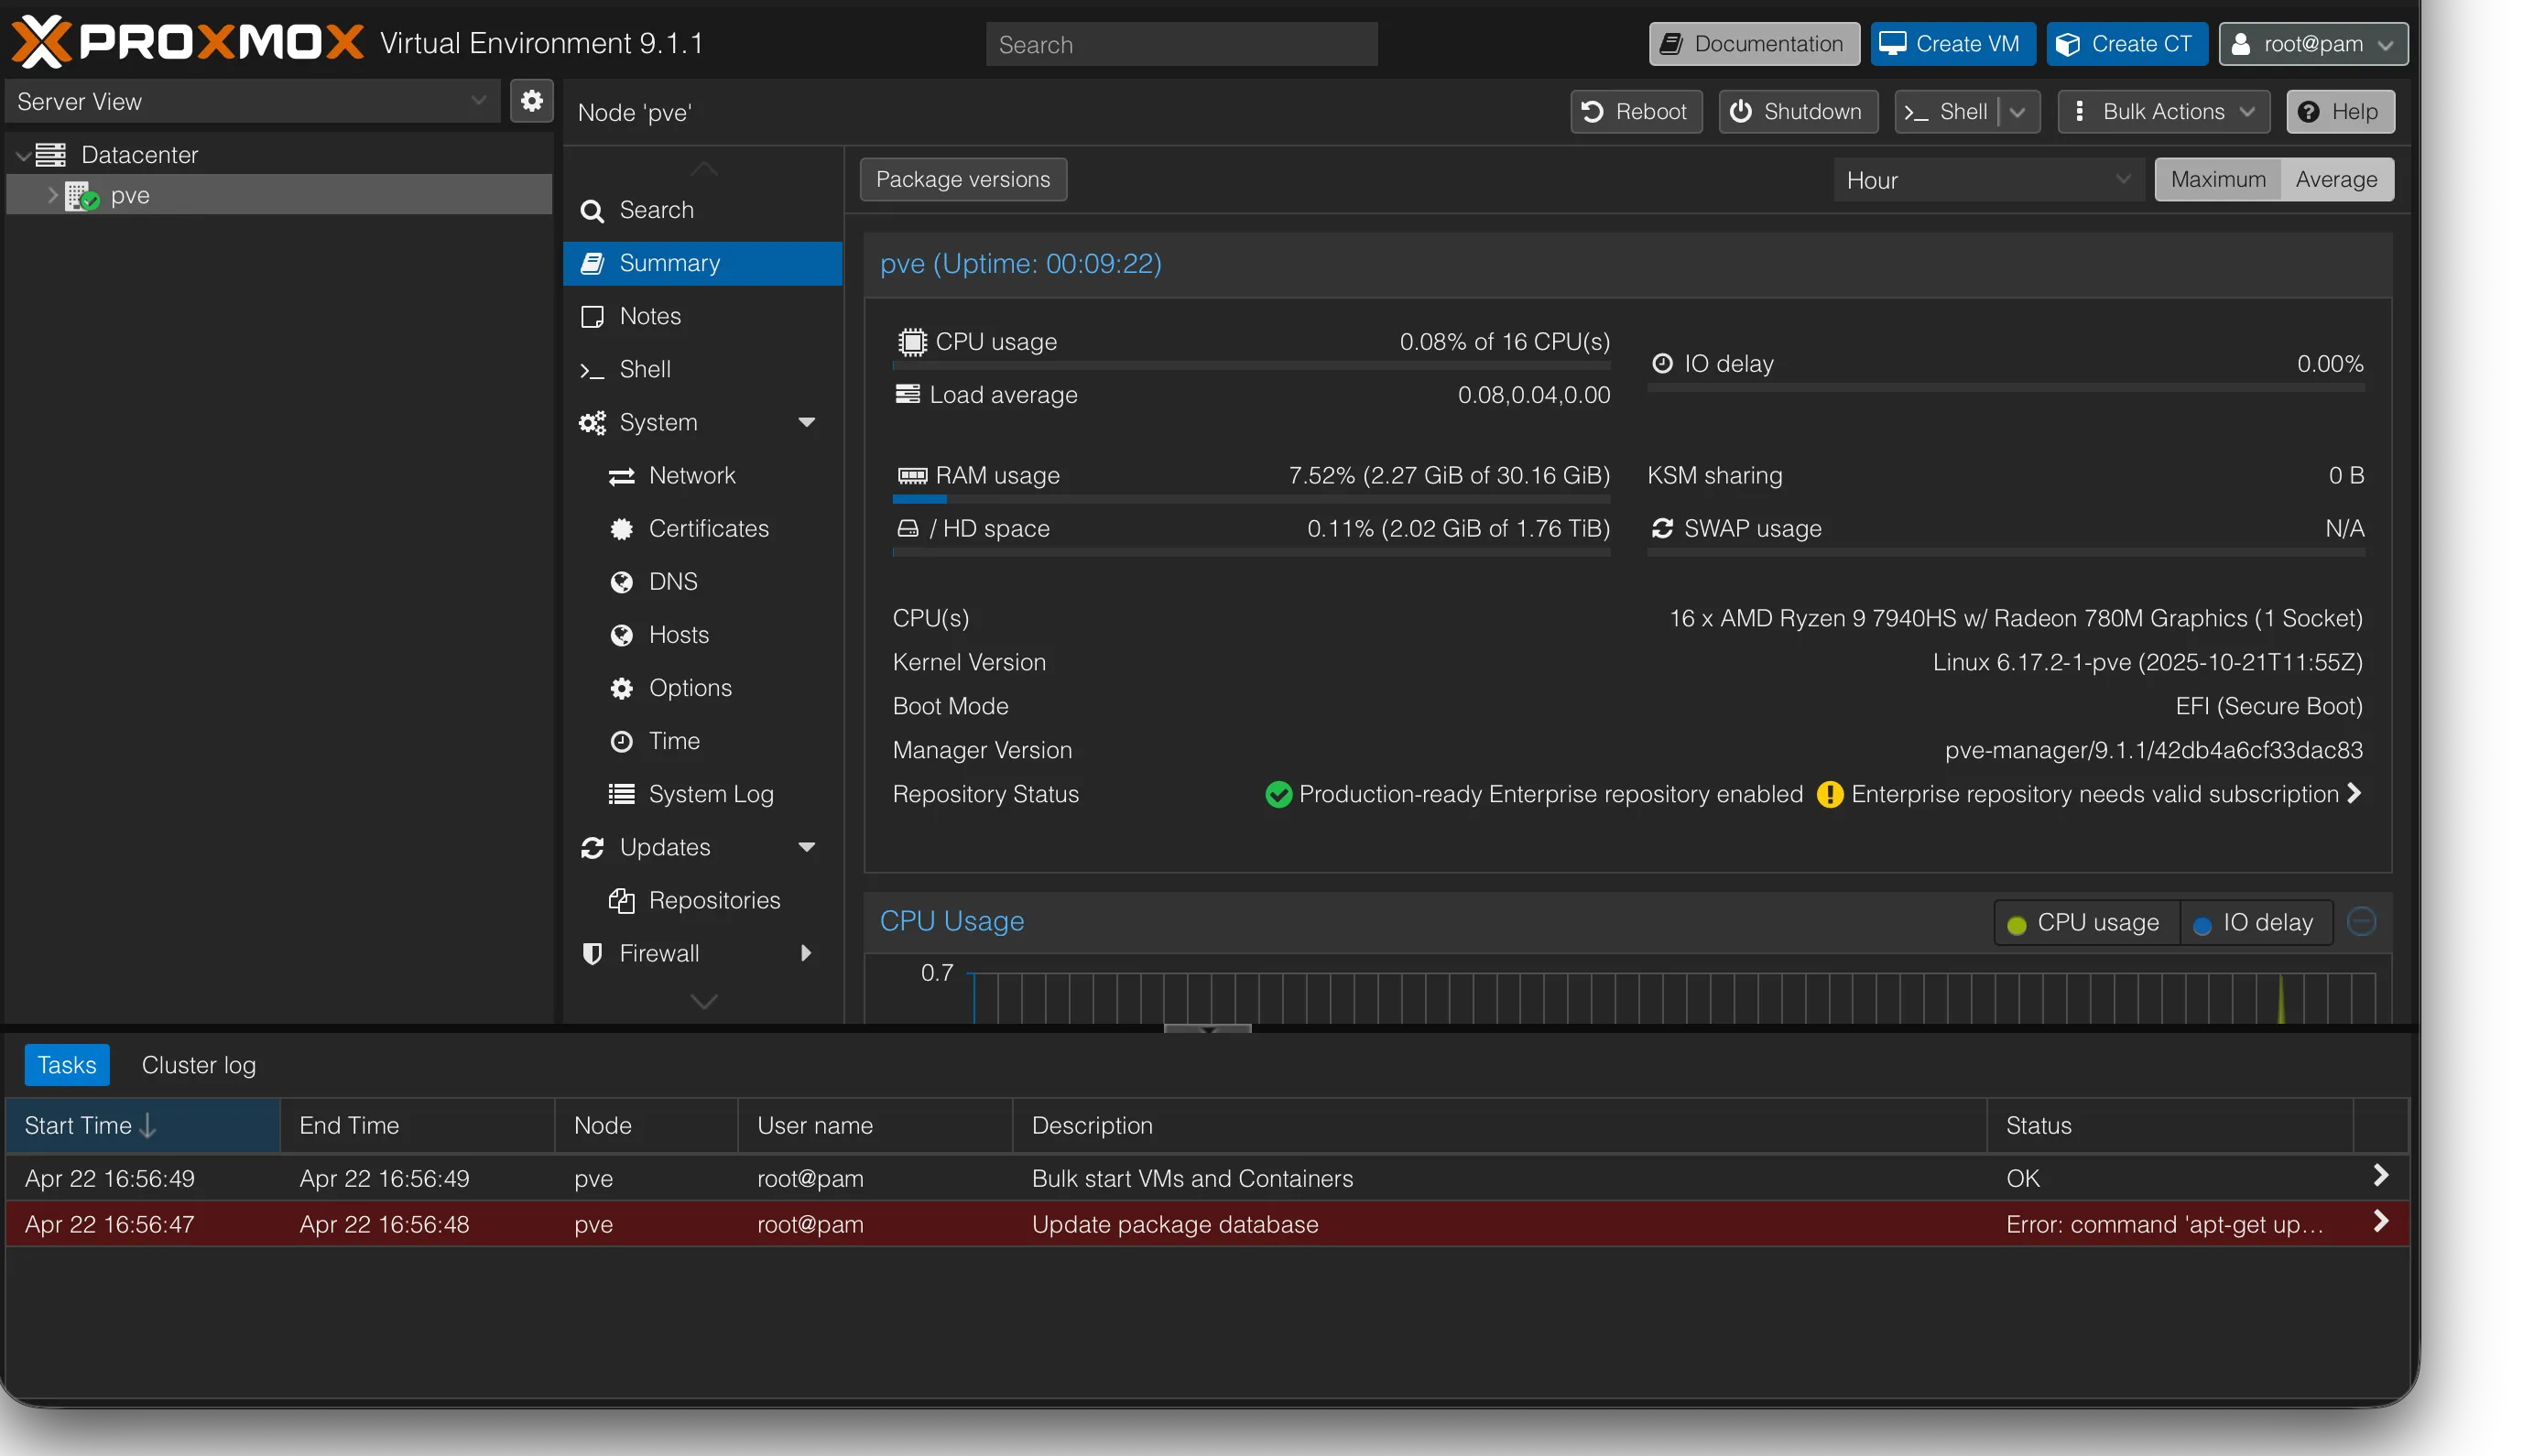Image resolution: width=2523 pixels, height=1456 pixels.
Task: Select the Summary menu entry
Action: [702, 263]
